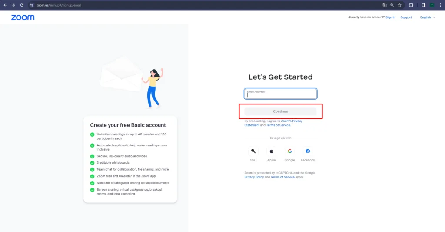This screenshot has width=445, height=232.
Task: Click the browser forward arrow
Action: pos(13,5)
